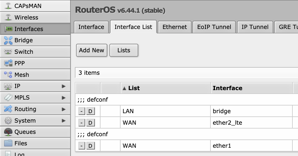Open the IP Tunnel tab
Screen dimensions: 298x156
click(x=255, y=27)
